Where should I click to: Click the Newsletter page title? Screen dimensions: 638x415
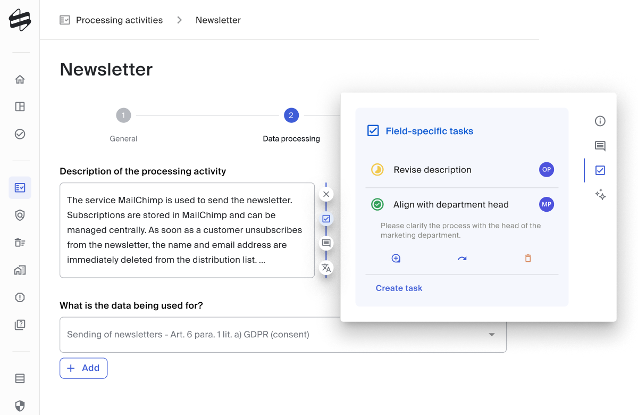click(106, 69)
